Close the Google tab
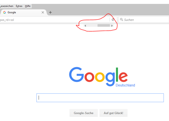169x121 pixels. [x=43, y=12]
